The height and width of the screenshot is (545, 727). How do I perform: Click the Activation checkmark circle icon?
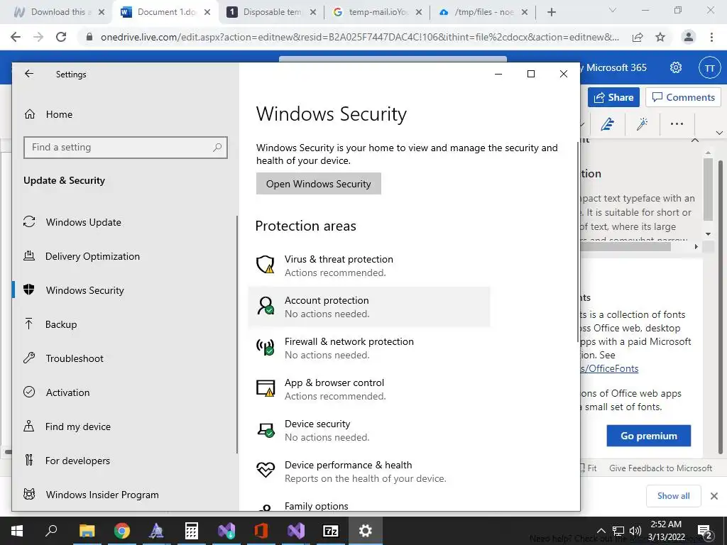(29, 392)
